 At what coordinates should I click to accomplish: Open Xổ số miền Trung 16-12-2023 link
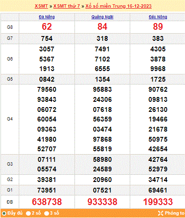click(118, 6)
